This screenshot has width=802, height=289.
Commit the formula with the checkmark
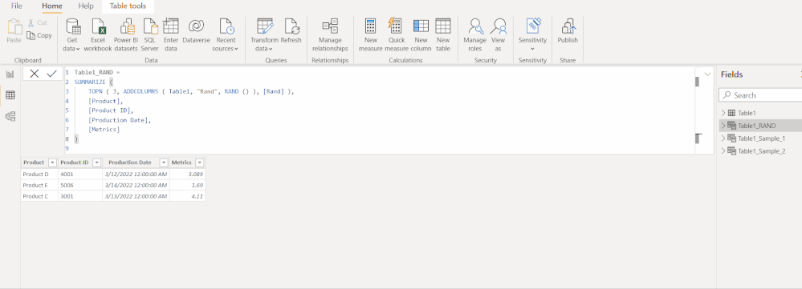pos(51,74)
